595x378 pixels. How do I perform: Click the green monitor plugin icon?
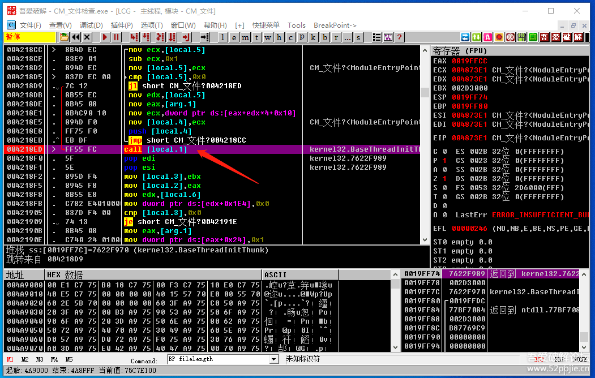tap(533, 37)
